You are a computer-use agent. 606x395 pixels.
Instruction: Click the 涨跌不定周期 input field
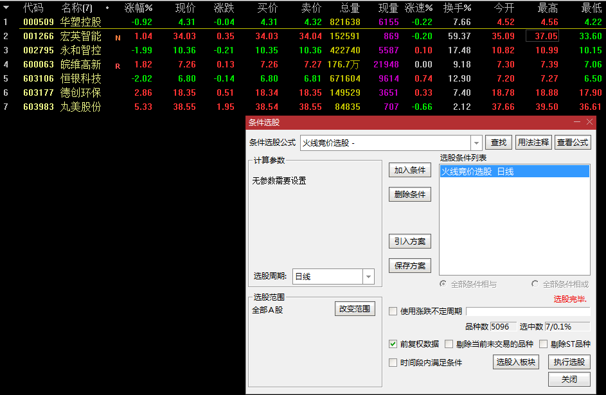coord(528,312)
